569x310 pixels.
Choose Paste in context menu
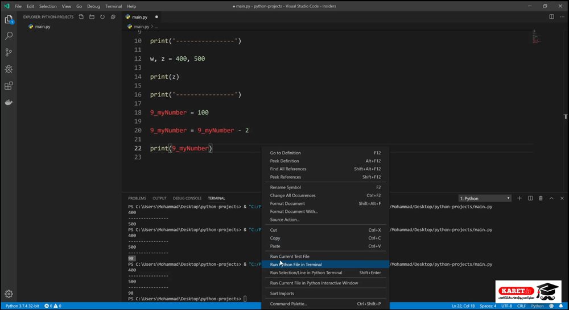(x=325, y=246)
